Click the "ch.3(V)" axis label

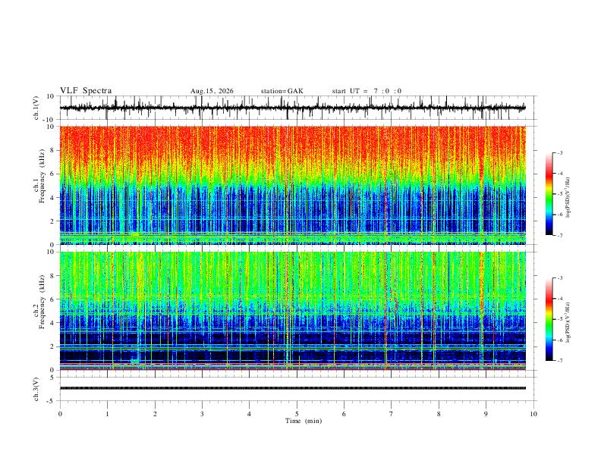pyautogui.click(x=36, y=389)
